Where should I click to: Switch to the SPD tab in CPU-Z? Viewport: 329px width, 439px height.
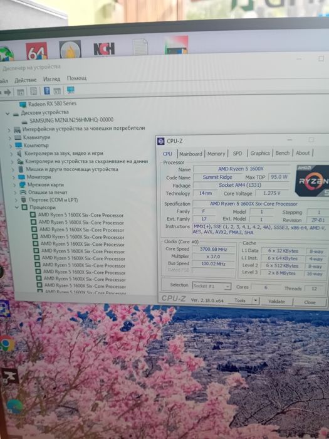click(x=238, y=154)
